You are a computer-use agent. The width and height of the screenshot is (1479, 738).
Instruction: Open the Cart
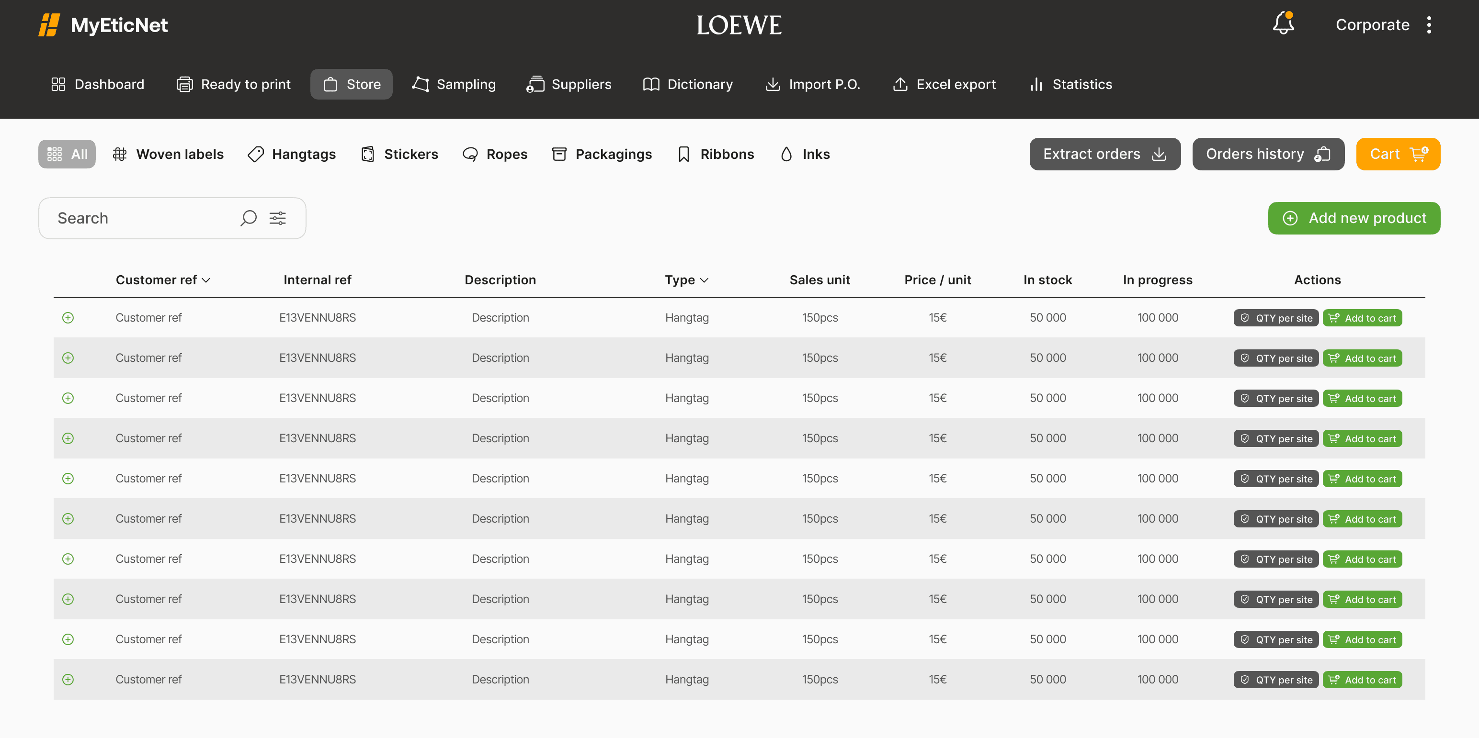[x=1398, y=154]
